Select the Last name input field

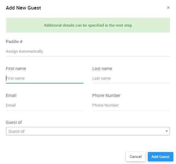click(131, 78)
